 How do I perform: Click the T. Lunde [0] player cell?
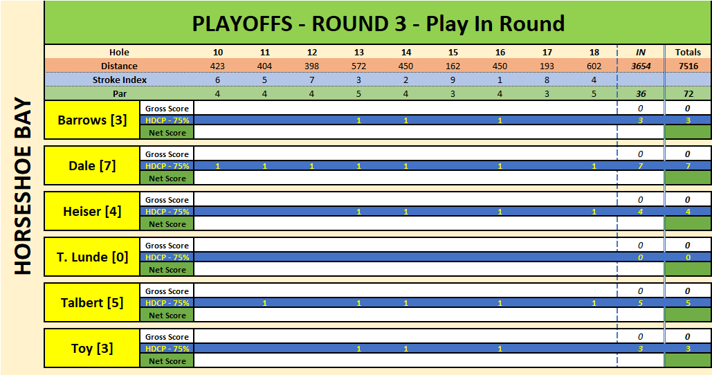click(x=92, y=257)
